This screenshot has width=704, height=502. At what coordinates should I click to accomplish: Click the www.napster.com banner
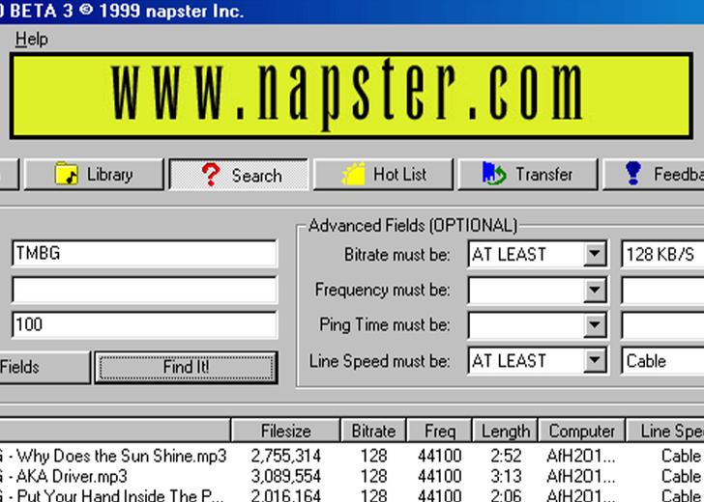351,96
